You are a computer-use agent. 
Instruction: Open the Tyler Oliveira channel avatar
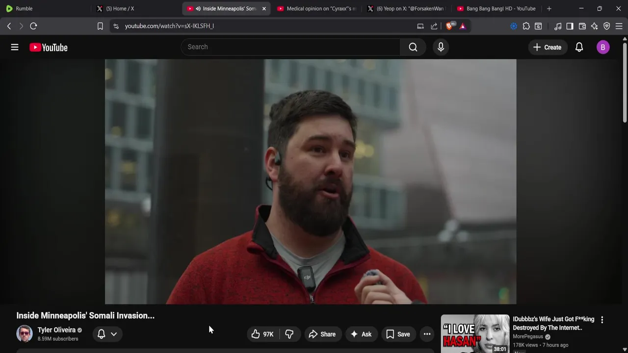25,334
